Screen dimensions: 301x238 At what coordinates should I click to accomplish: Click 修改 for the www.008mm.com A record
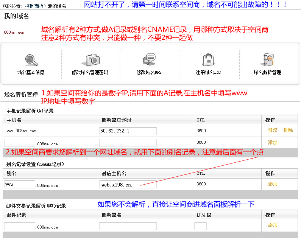click(273, 130)
